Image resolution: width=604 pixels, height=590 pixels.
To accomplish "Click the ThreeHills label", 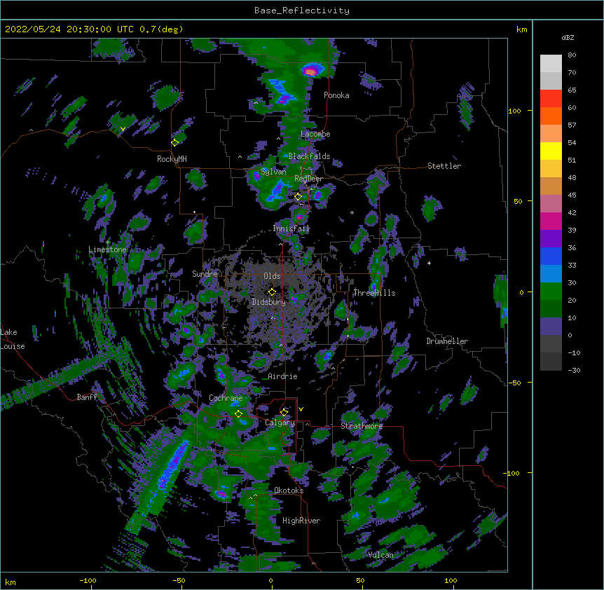I will [x=374, y=293].
